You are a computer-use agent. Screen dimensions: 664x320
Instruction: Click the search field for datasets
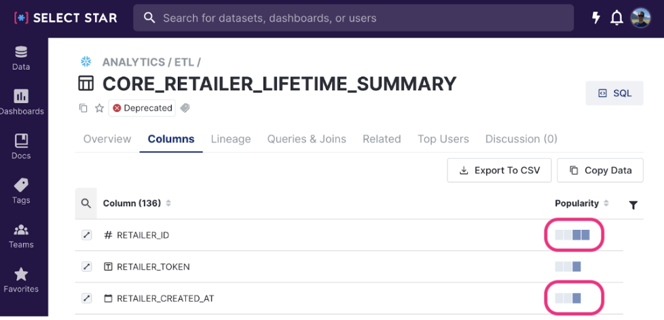click(353, 18)
